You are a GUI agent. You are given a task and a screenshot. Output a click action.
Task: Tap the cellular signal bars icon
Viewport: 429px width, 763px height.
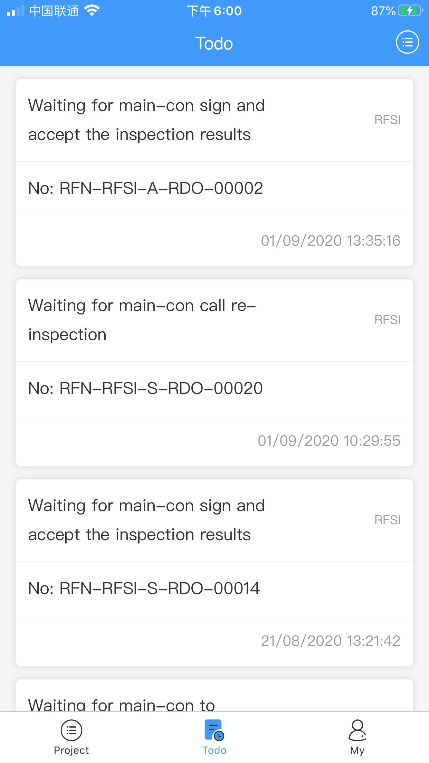point(16,11)
